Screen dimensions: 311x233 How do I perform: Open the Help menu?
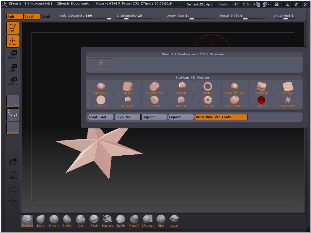[223, 4]
